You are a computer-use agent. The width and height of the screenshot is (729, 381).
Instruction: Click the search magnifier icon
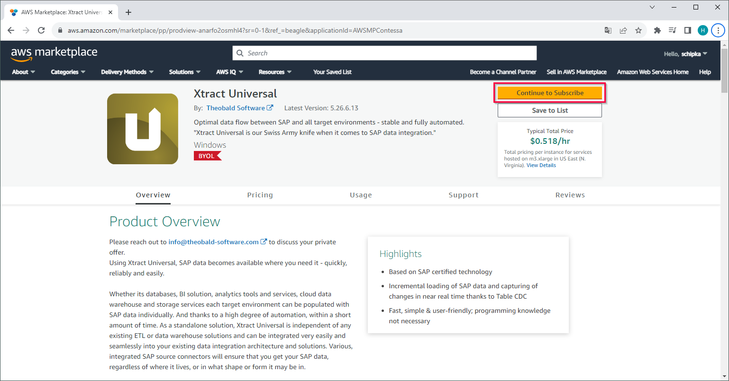[240, 53]
